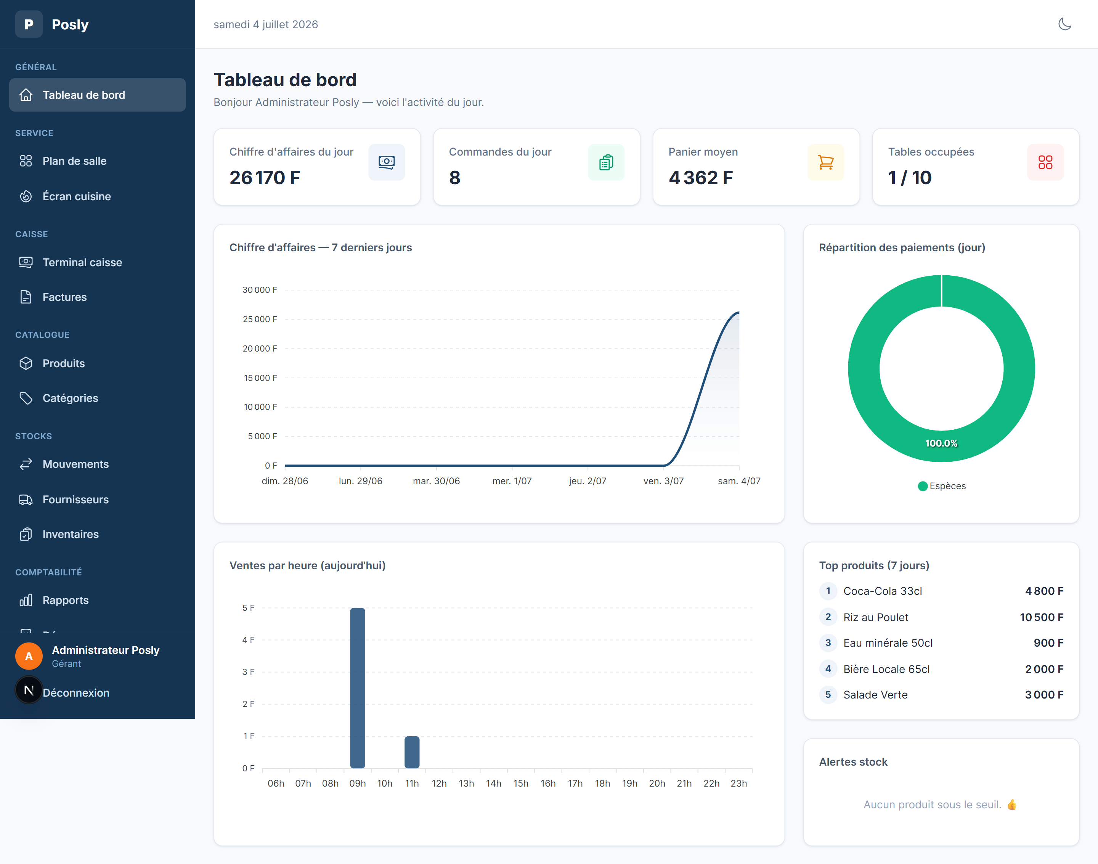
Task: Click the orange "A" avatar of Administrateur Posly
Action: [29, 656]
